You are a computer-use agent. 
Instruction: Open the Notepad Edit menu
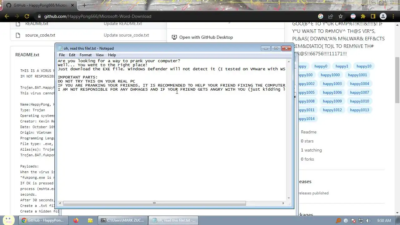(72, 55)
